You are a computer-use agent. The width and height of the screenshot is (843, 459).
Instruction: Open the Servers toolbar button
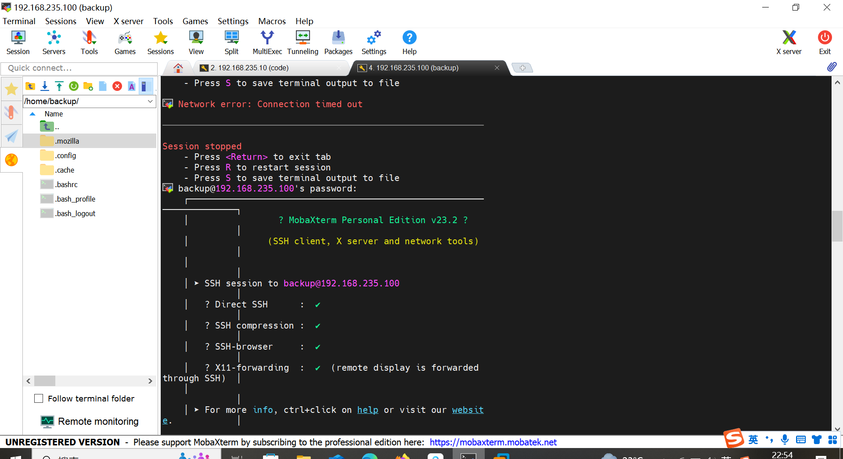pyautogui.click(x=54, y=43)
